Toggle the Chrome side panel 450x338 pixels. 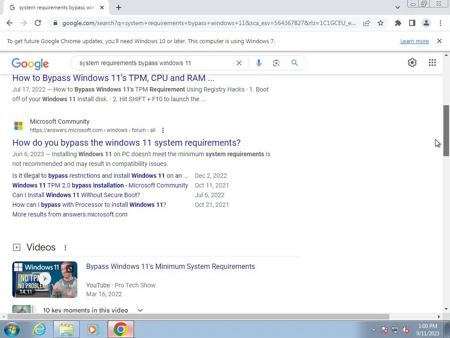412,23
